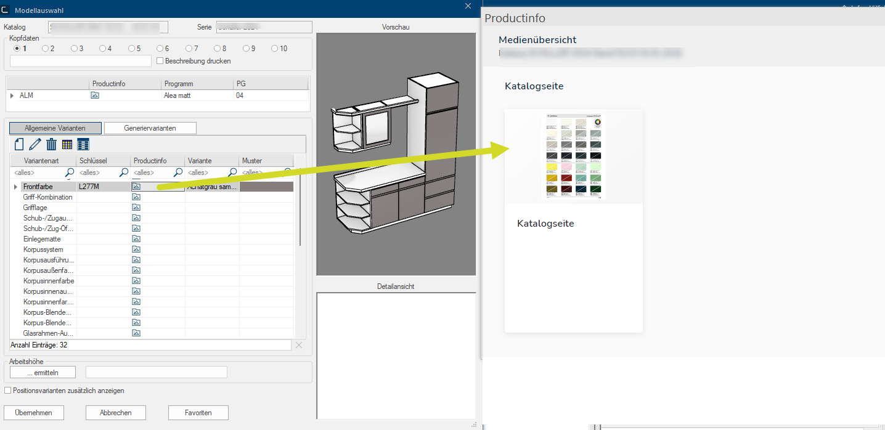Click the Übernehmen button
Image resolution: width=885 pixels, height=430 pixels.
coord(34,413)
